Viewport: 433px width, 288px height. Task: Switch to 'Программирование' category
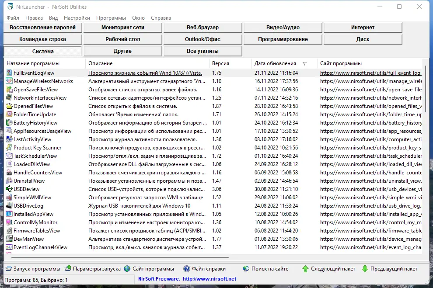pyautogui.click(x=283, y=39)
